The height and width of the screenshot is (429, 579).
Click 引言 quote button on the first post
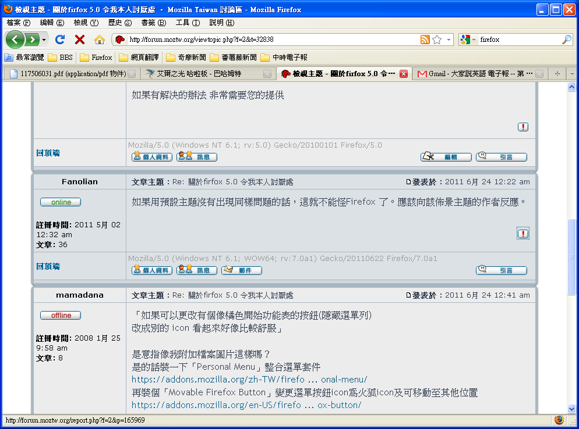click(x=502, y=156)
